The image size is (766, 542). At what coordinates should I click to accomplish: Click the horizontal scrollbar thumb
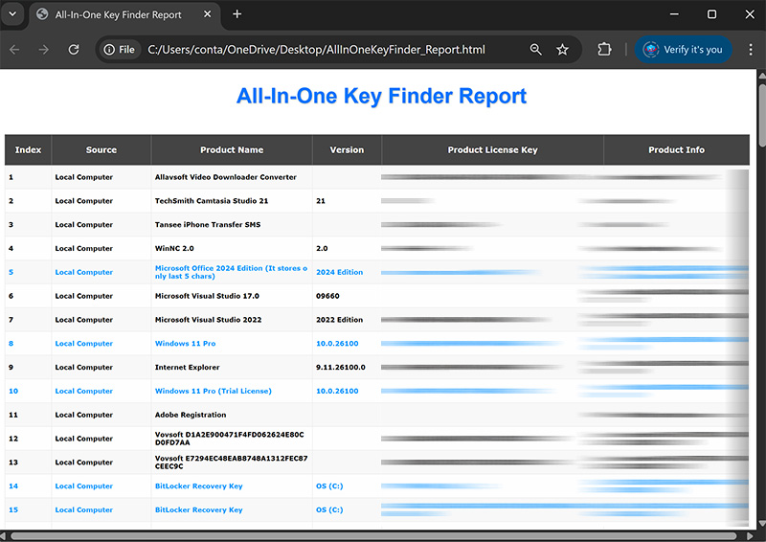373,536
